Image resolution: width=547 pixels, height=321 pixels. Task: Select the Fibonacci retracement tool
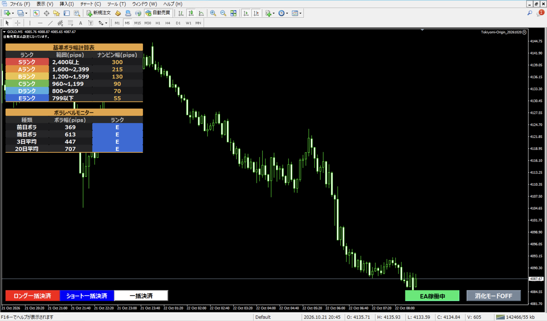(70, 23)
